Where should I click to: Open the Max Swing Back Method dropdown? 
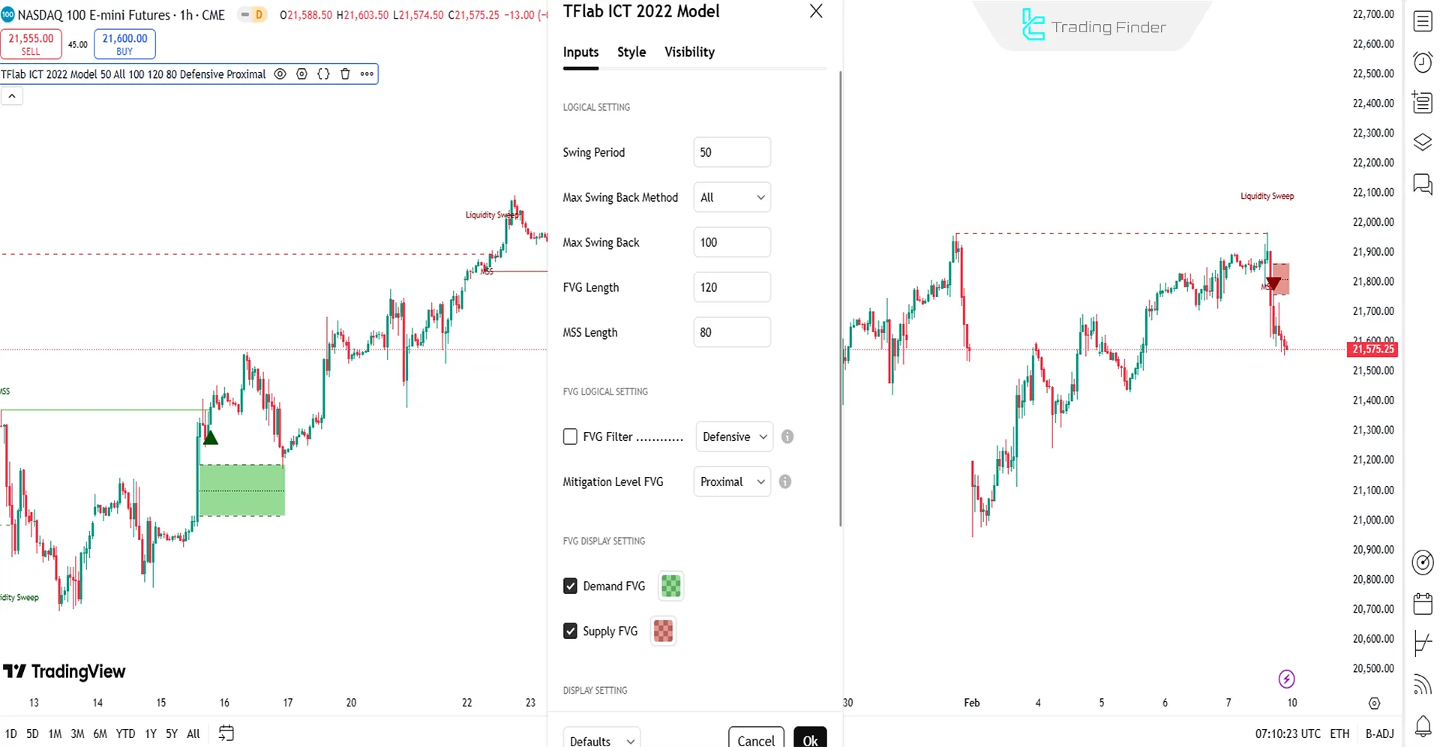tap(732, 197)
